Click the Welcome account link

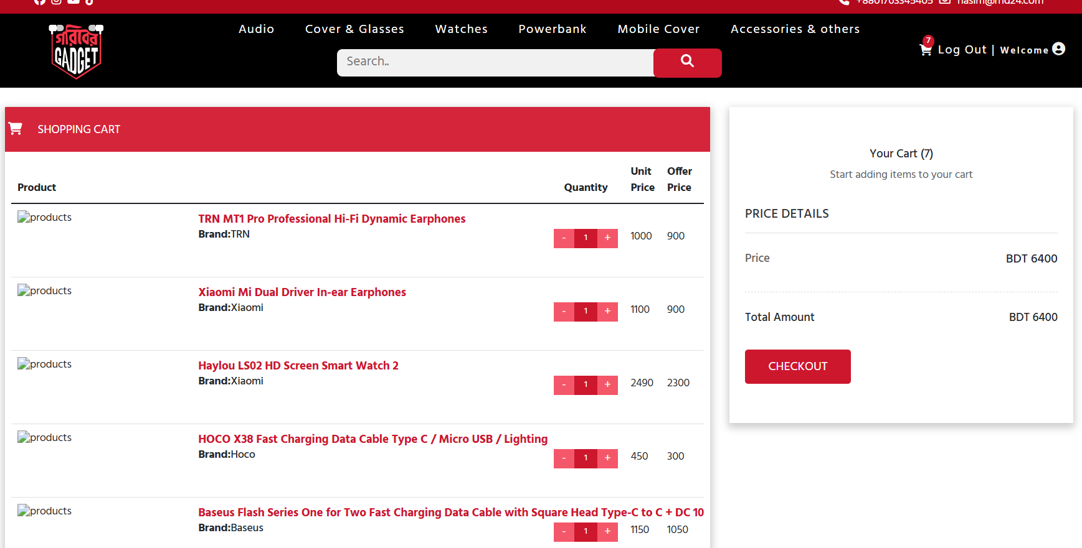coord(1024,50)
